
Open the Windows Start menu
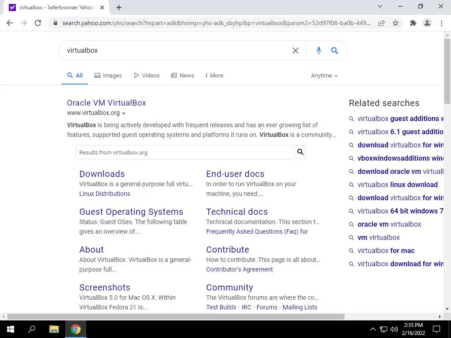(x=11, y=329)
